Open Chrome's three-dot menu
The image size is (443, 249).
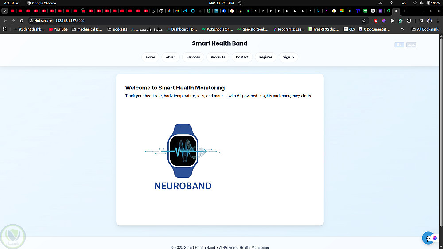coord(438,21)
